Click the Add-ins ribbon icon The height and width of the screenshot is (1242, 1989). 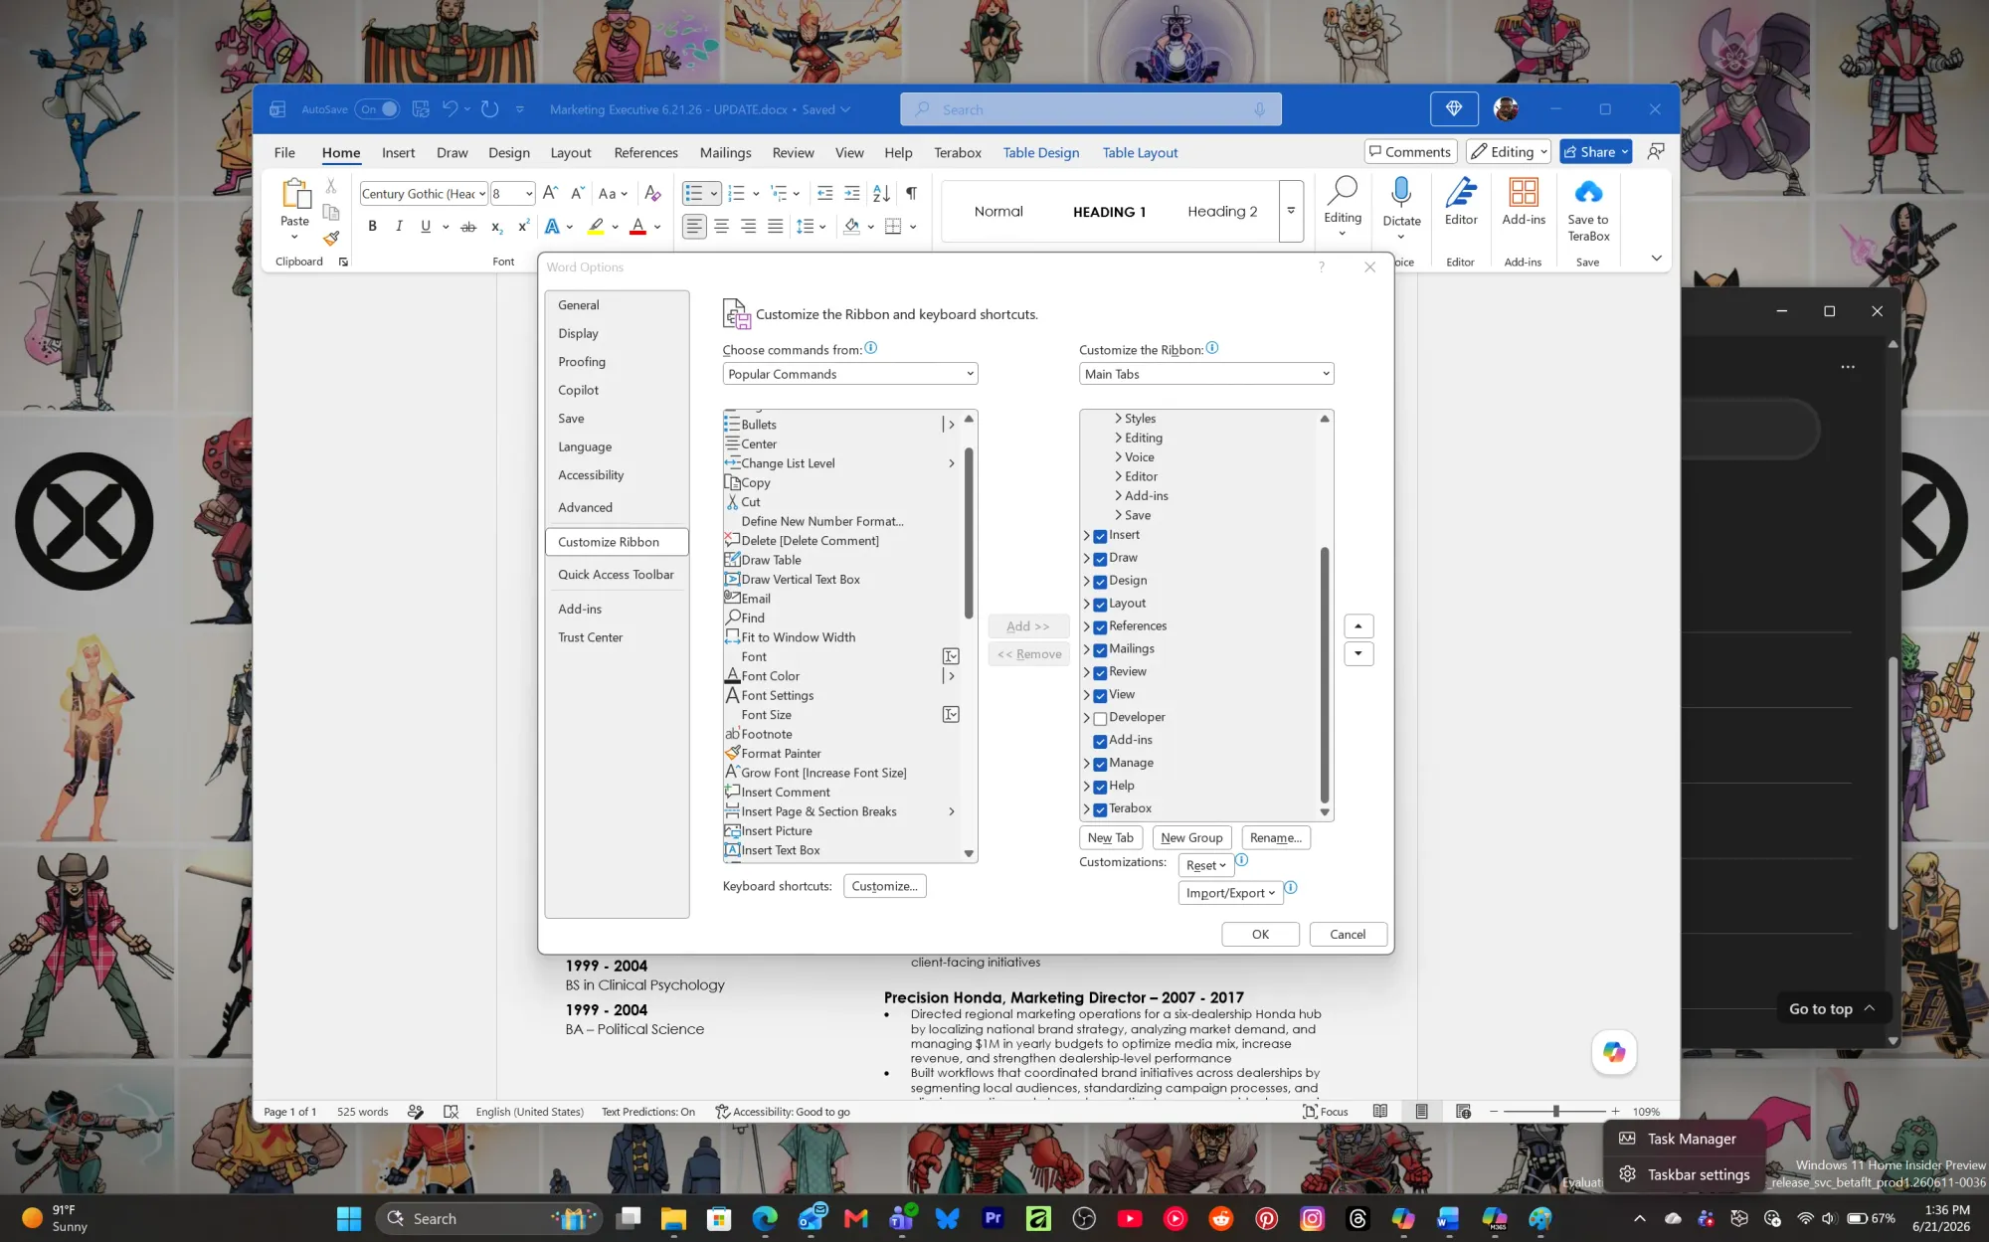(x=1524, y=202)
